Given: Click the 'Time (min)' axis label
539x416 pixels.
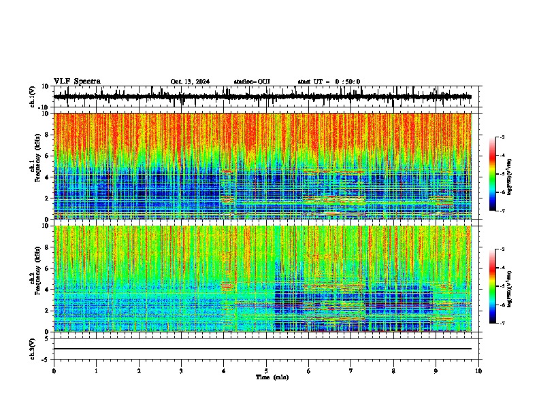Looking at the screenshot, I should [272, 377].
